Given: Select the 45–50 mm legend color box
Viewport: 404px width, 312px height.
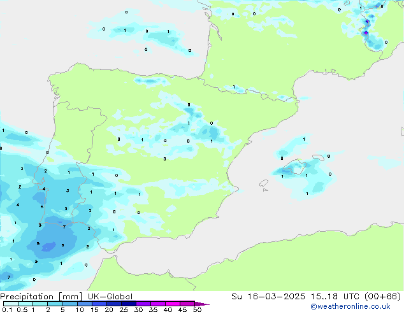Looking at the screenshot, I should (187, 304).
